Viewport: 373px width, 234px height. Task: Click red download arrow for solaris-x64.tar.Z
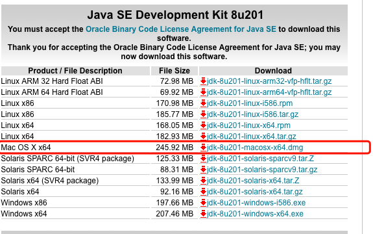(x=203, y=181)
